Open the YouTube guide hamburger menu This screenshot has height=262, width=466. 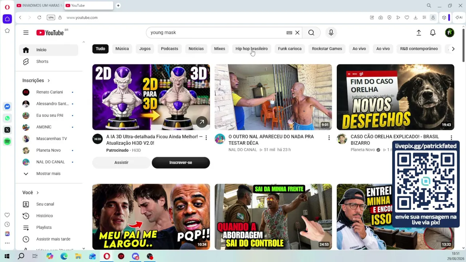[x=26, y=33]
